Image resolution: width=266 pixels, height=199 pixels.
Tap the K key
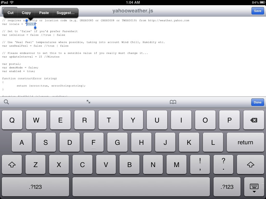point(189,142)
